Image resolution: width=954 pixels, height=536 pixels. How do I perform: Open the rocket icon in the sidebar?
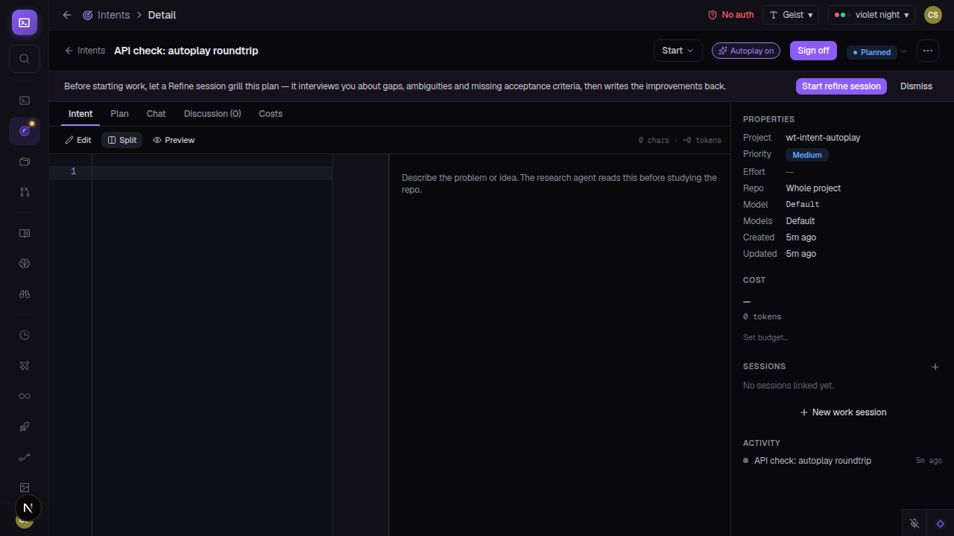tap(25, 427)
